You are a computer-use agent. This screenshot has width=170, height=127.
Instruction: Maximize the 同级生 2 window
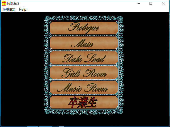coord(151,3)
